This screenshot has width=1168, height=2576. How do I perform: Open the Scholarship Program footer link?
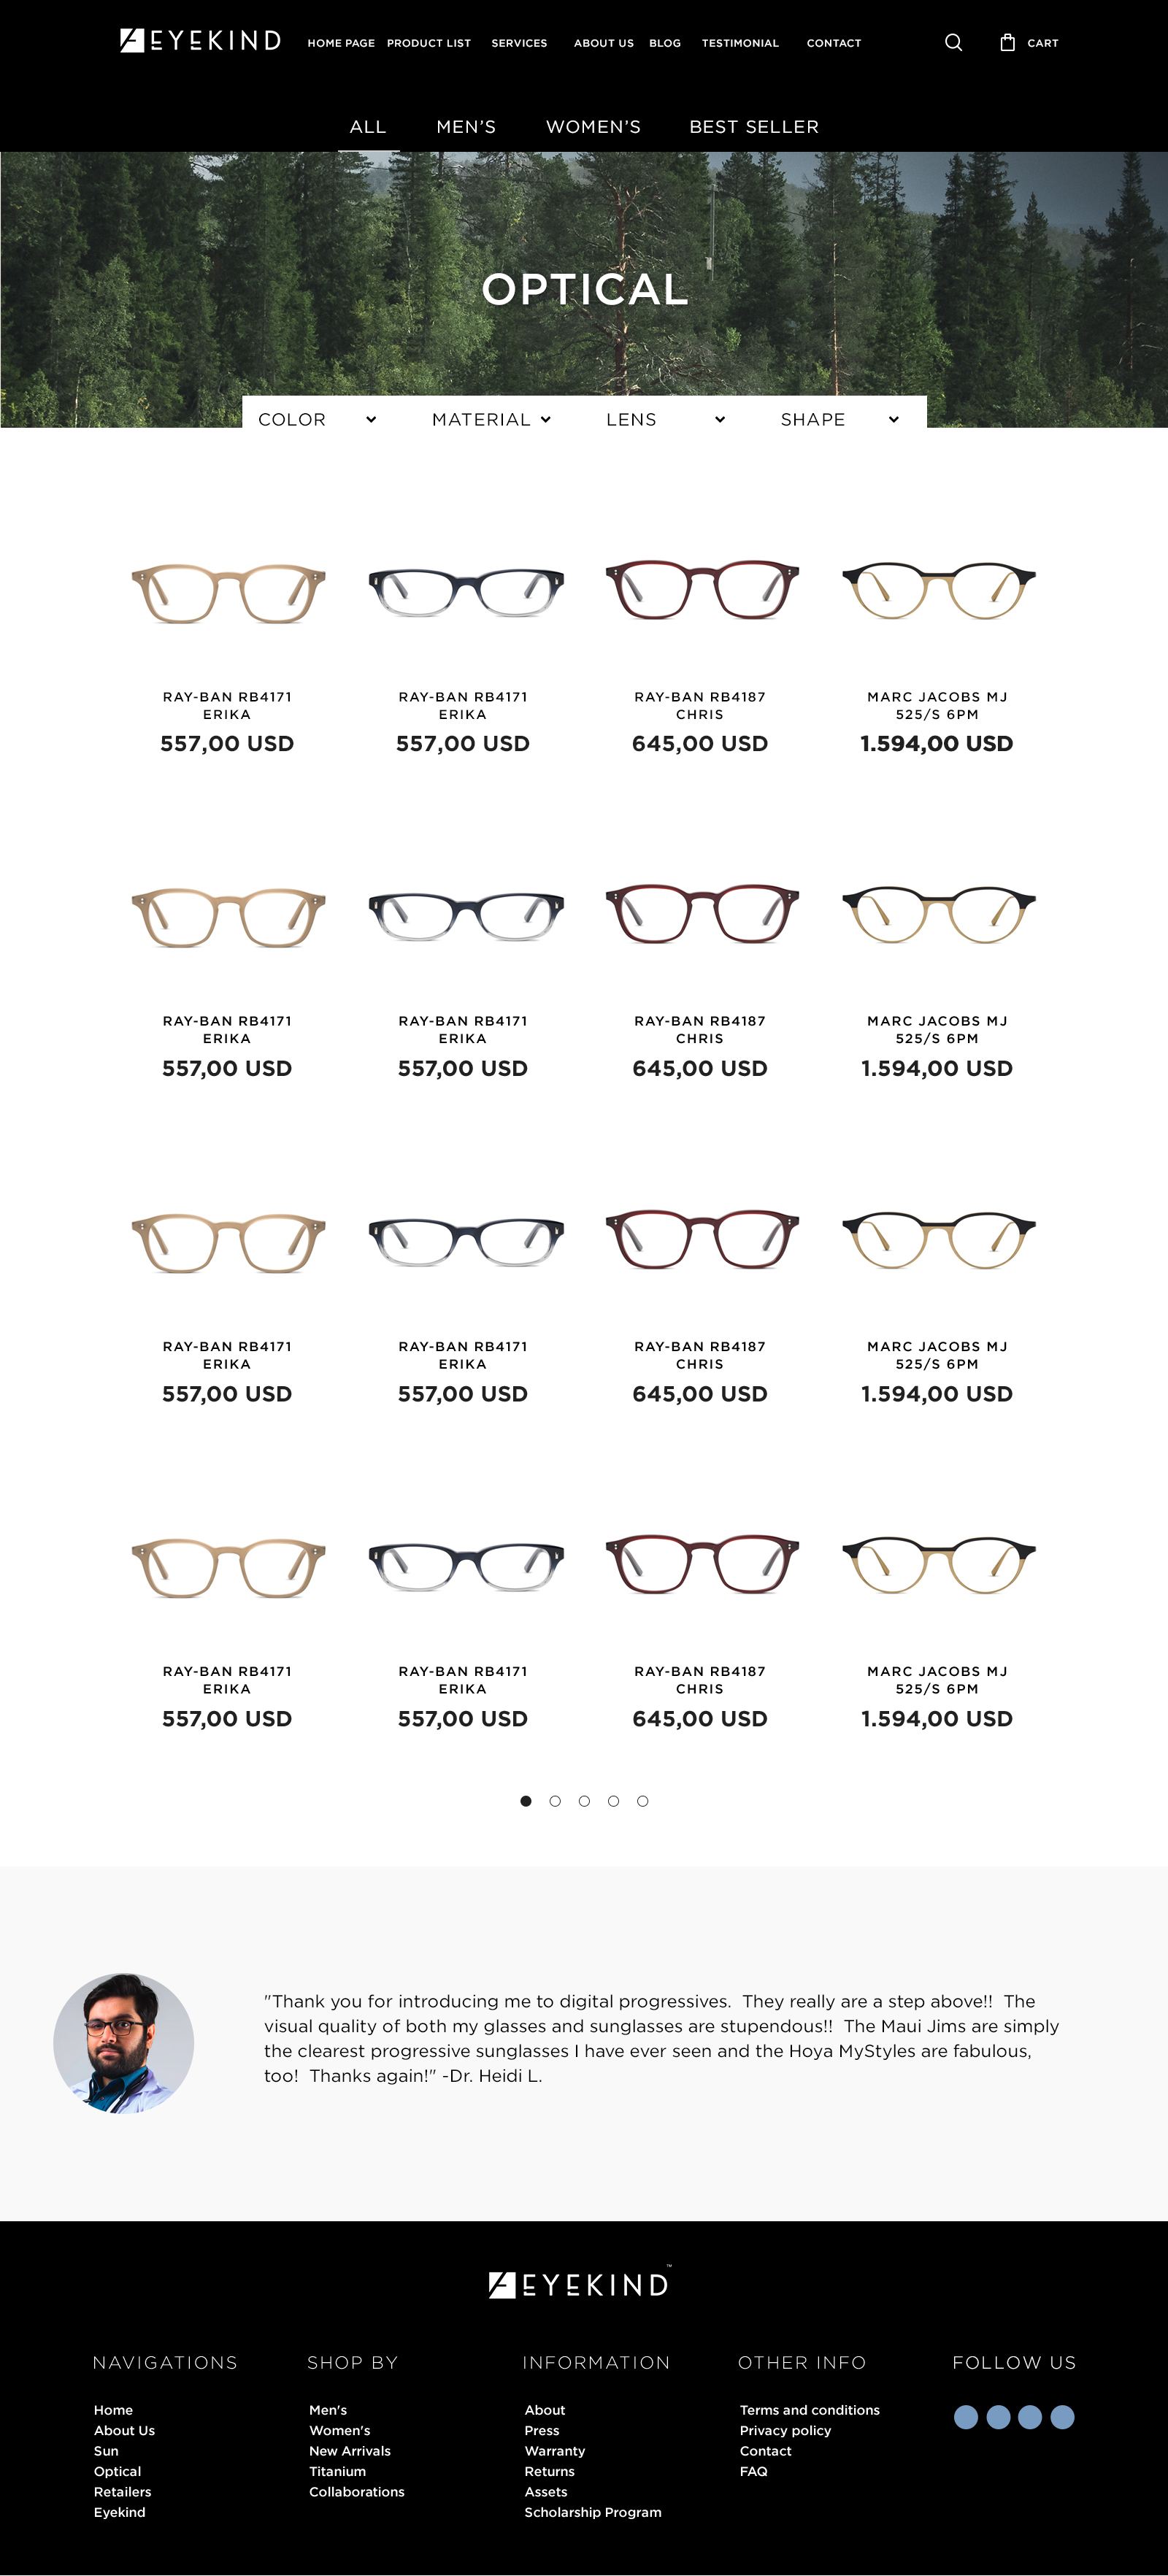pyautogui.click(x=593, y=2512)
